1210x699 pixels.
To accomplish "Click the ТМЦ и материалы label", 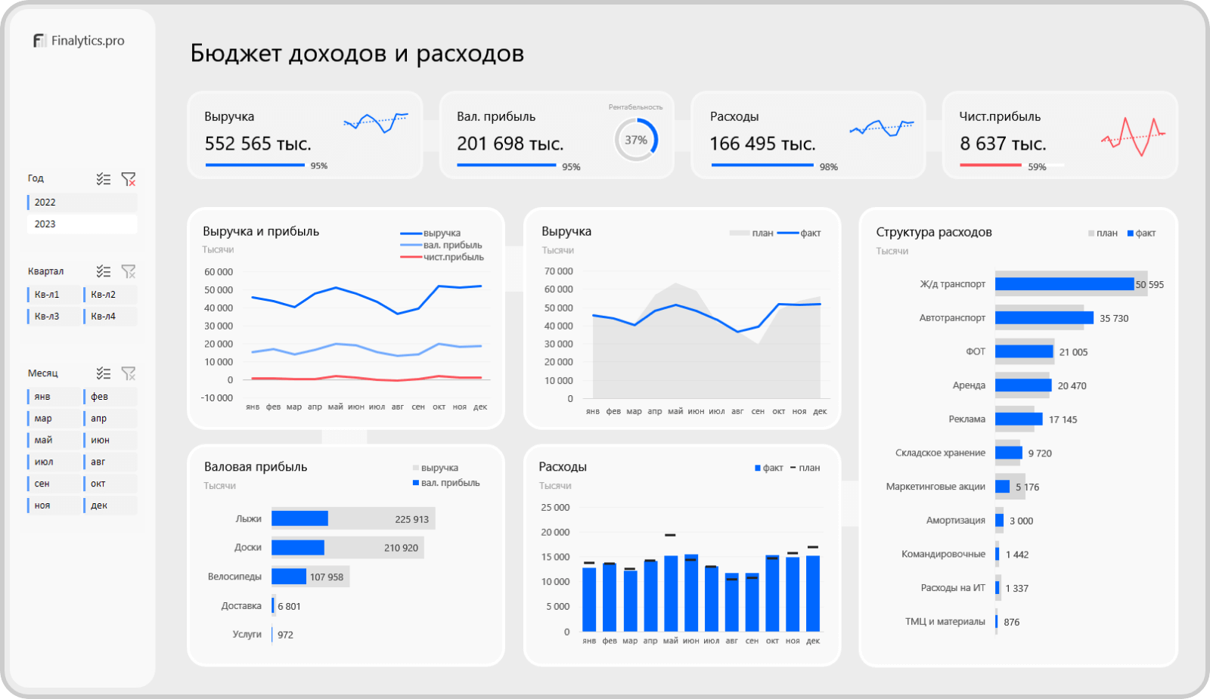I will tap(945, 621).
